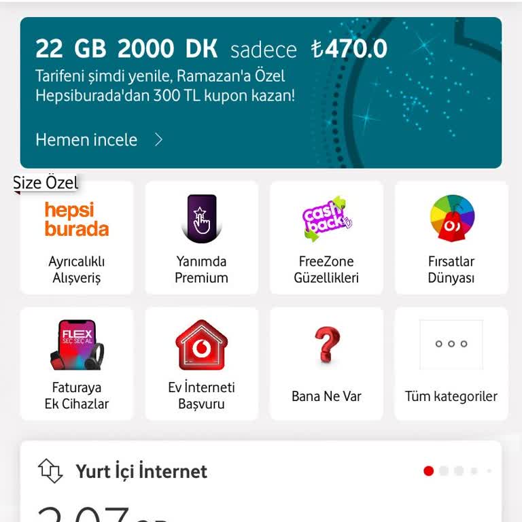Open the Faturaya Ek Cihazlar Flex icon
522x522 pixels.
click(x=77, y=345)
